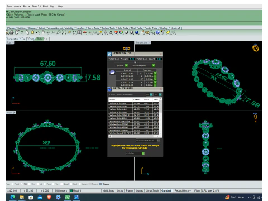Toggle the Mid osnap checkbox
This screenshot has width=268, height=201.
click(x=22, y=184)
